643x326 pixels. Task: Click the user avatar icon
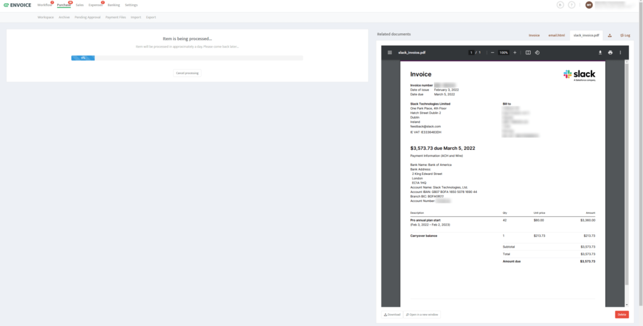pyautogui.click(x=589, y=5)
